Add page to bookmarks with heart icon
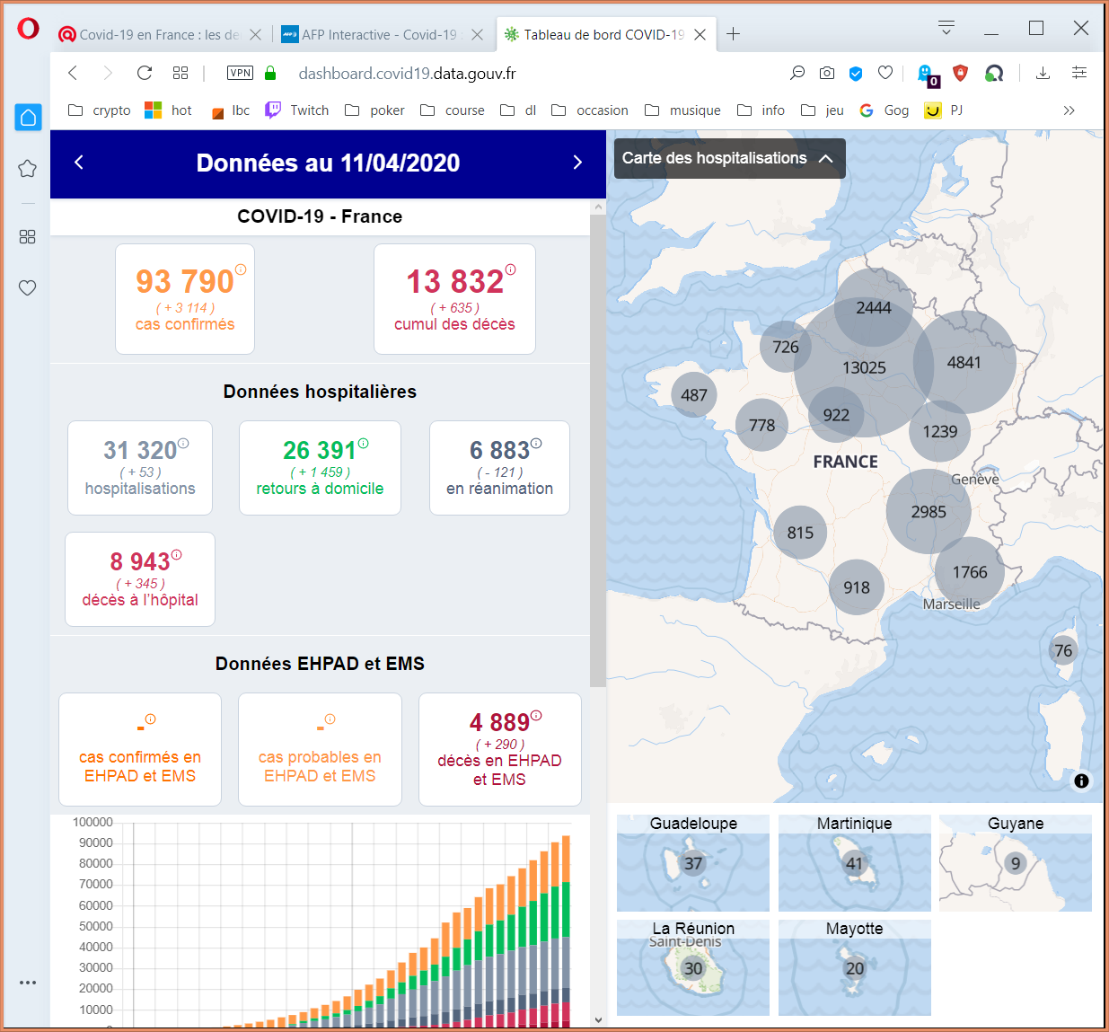 coord(885,73)
